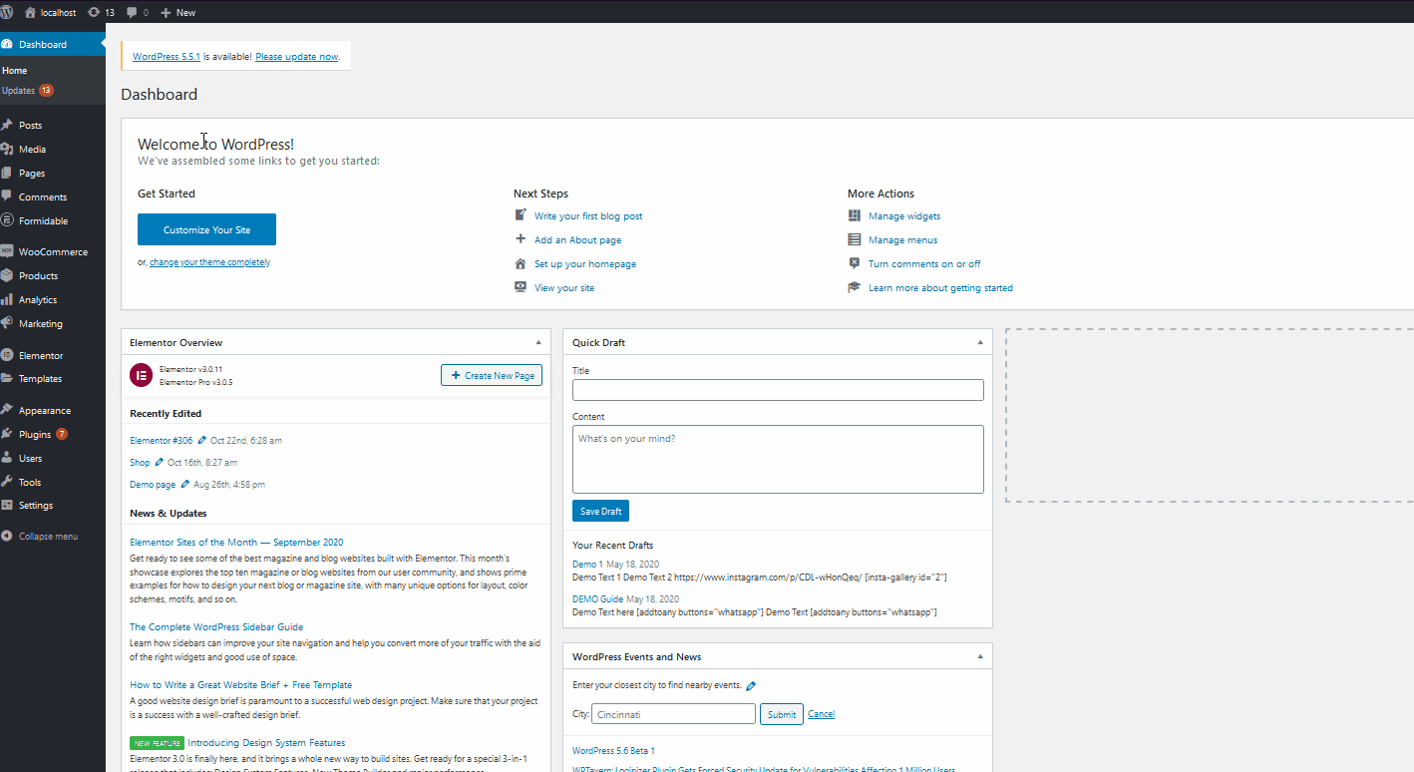
Task: Open Introducing Design System Features article
Action: click(x=266, y=742)
